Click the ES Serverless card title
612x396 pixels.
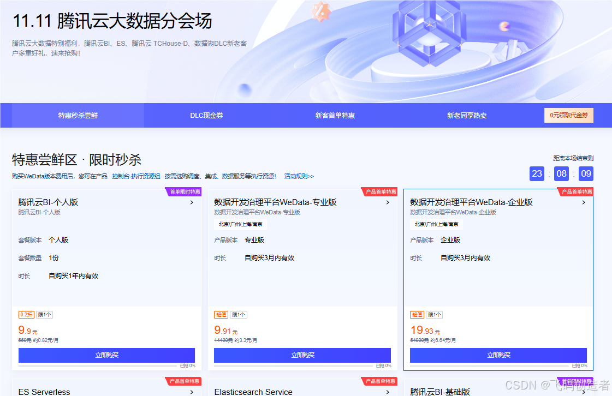click(44, 392)
